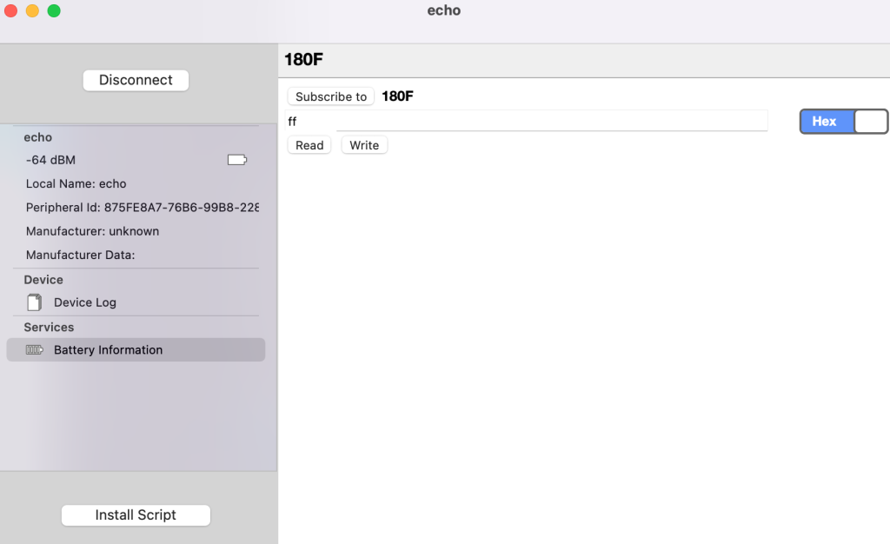Click the Local Name: echo row
The height and width of the screenshot is (544, 890).
click(x=76, y=183)
